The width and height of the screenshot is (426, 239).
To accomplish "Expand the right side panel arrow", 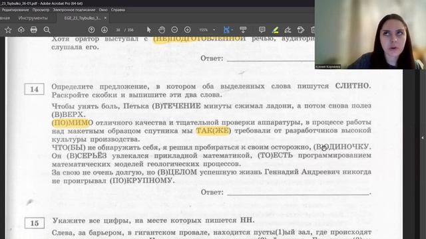I will coord(423,138).
